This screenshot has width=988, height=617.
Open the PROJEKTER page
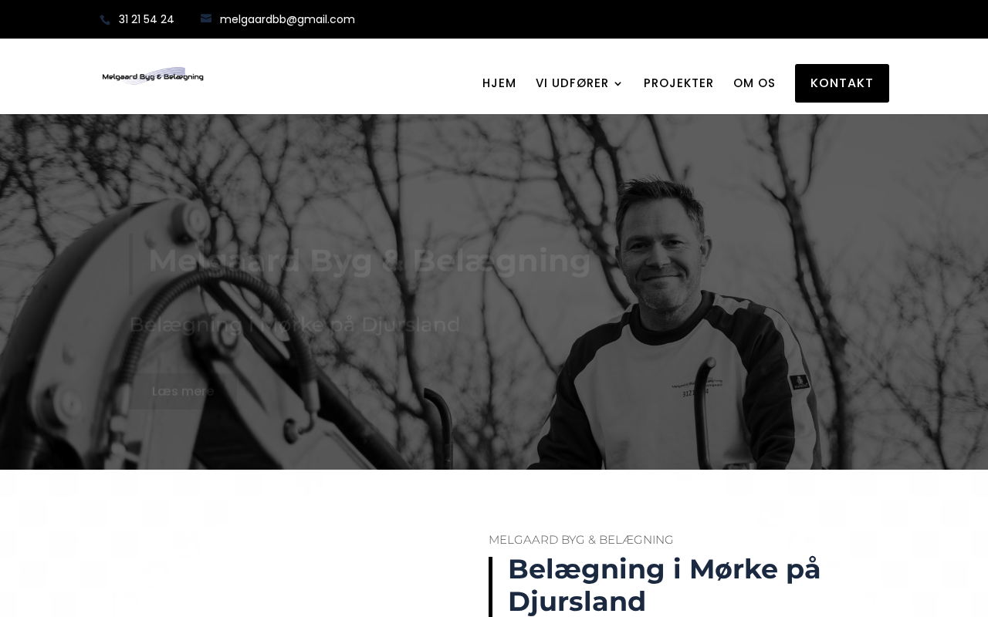pos(678,83)
